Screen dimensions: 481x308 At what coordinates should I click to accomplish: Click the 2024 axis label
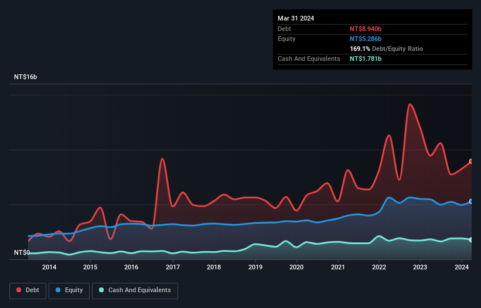(461, 267)
